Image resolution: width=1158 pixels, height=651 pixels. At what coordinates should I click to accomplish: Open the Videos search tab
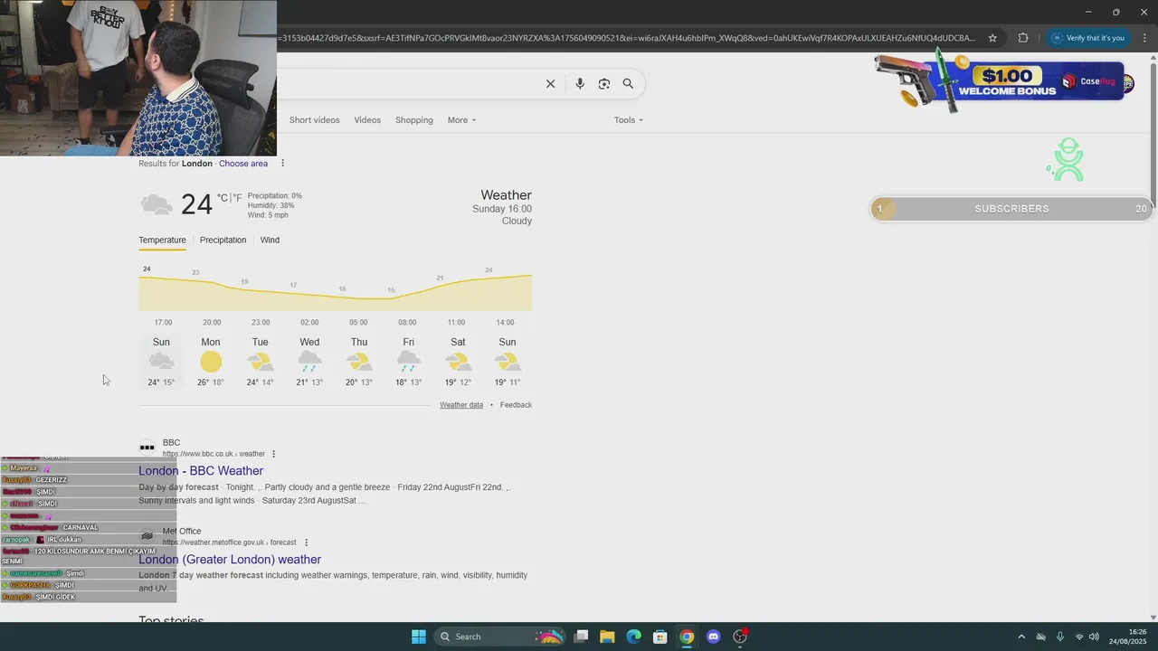point(367,120)
